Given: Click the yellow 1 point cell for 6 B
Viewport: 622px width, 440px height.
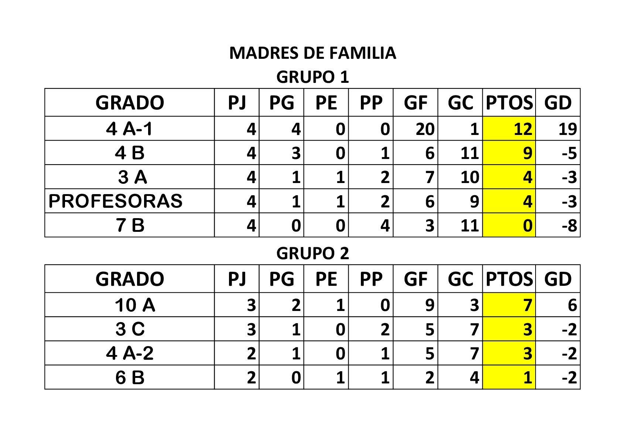Looking at the screenshot, I should 509,377.
